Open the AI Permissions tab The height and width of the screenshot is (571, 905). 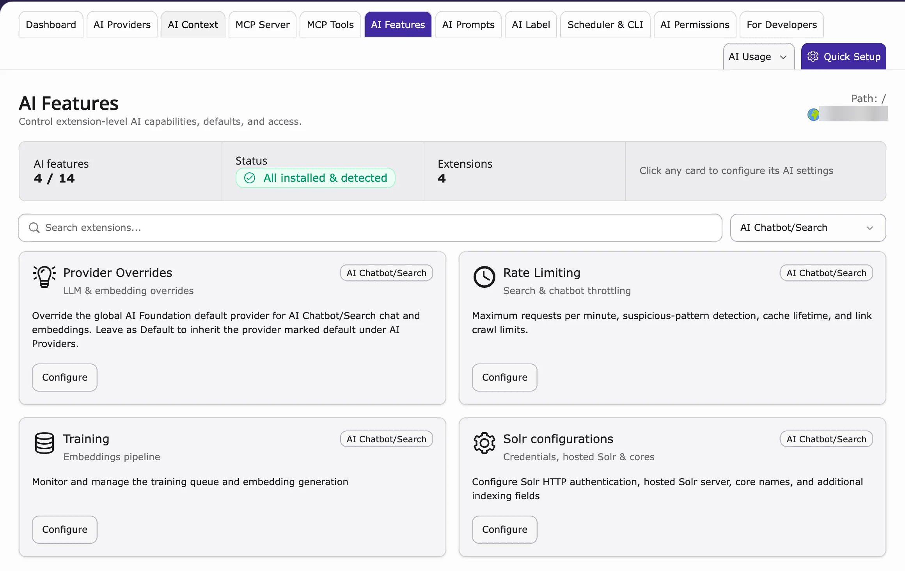click(x=695, y=25)
